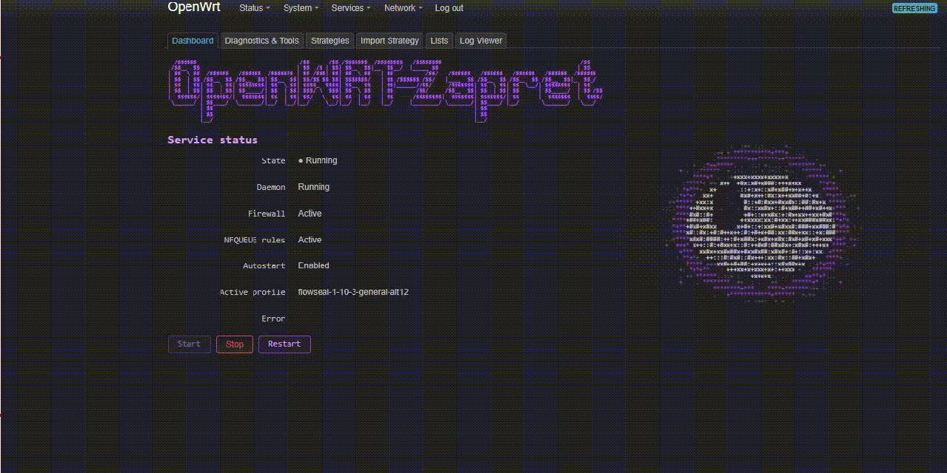Switch to Diagnostics & Tools tab
The height and width of the screenshot is (473, 947).
click(261, 41)
